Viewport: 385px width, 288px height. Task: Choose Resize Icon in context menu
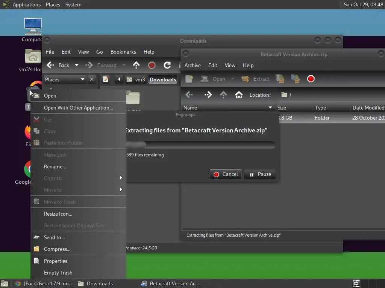click(x=79, y=214)
